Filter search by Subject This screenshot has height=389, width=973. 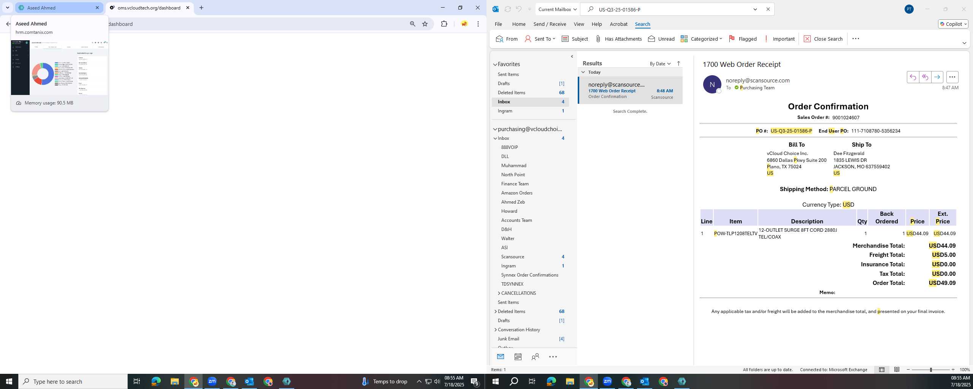(x=575, y=39)
